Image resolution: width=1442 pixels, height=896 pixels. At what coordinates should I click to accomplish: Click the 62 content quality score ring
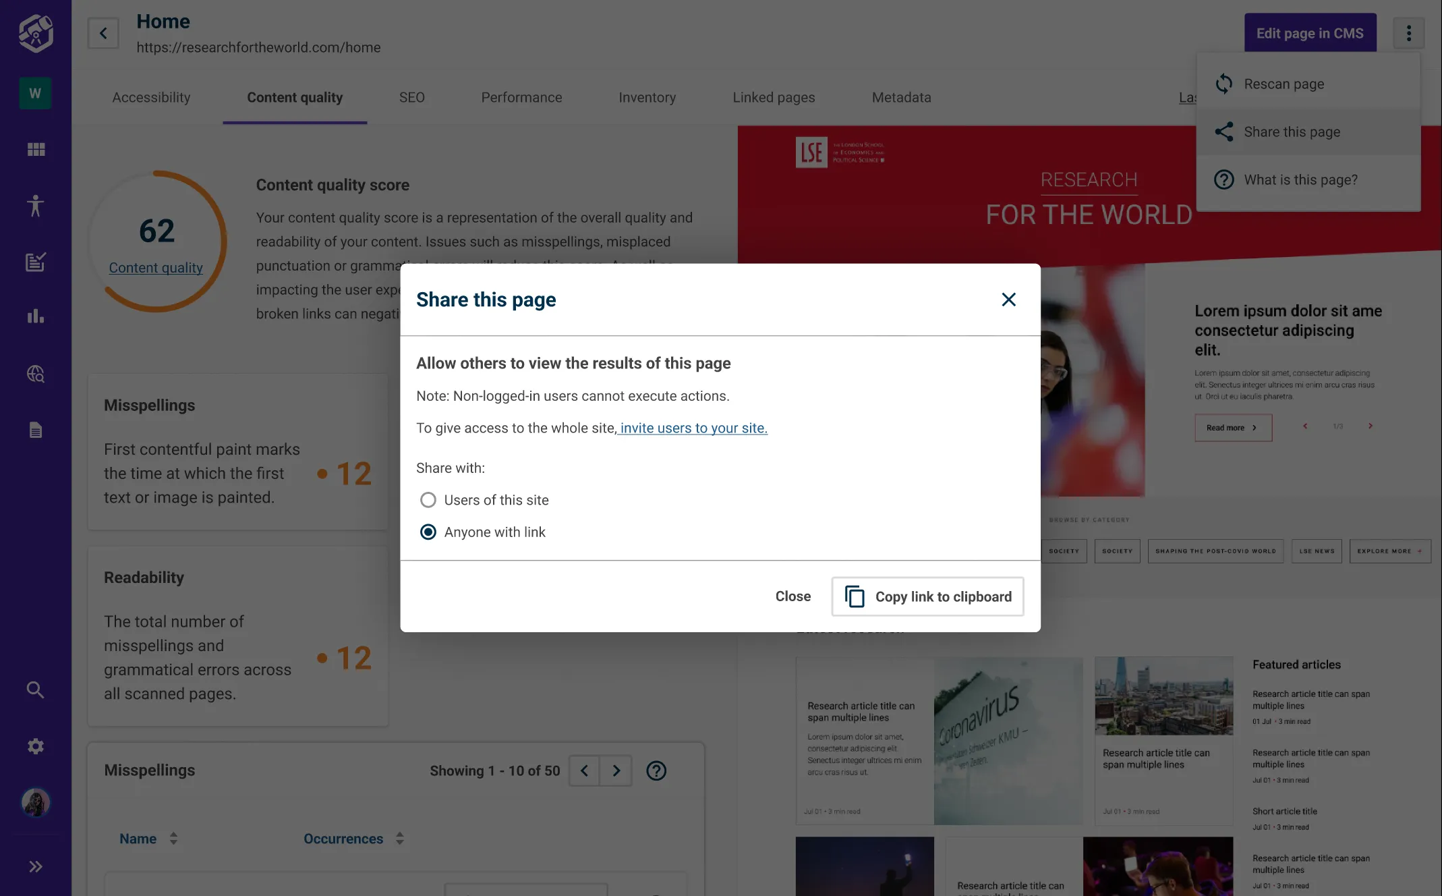(x=157, y=230)
